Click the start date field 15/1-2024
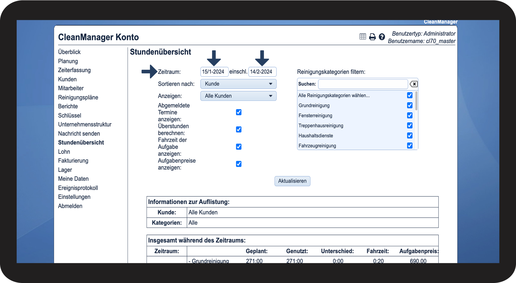Viewport: 516px width, 283px height. 214,72
